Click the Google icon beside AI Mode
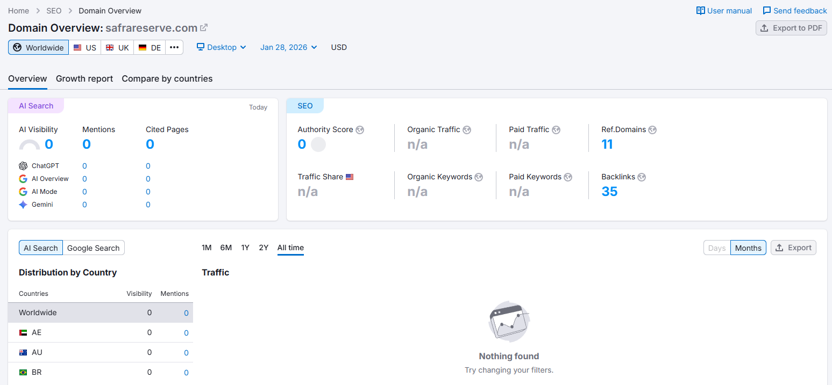 tap(23, 192)
